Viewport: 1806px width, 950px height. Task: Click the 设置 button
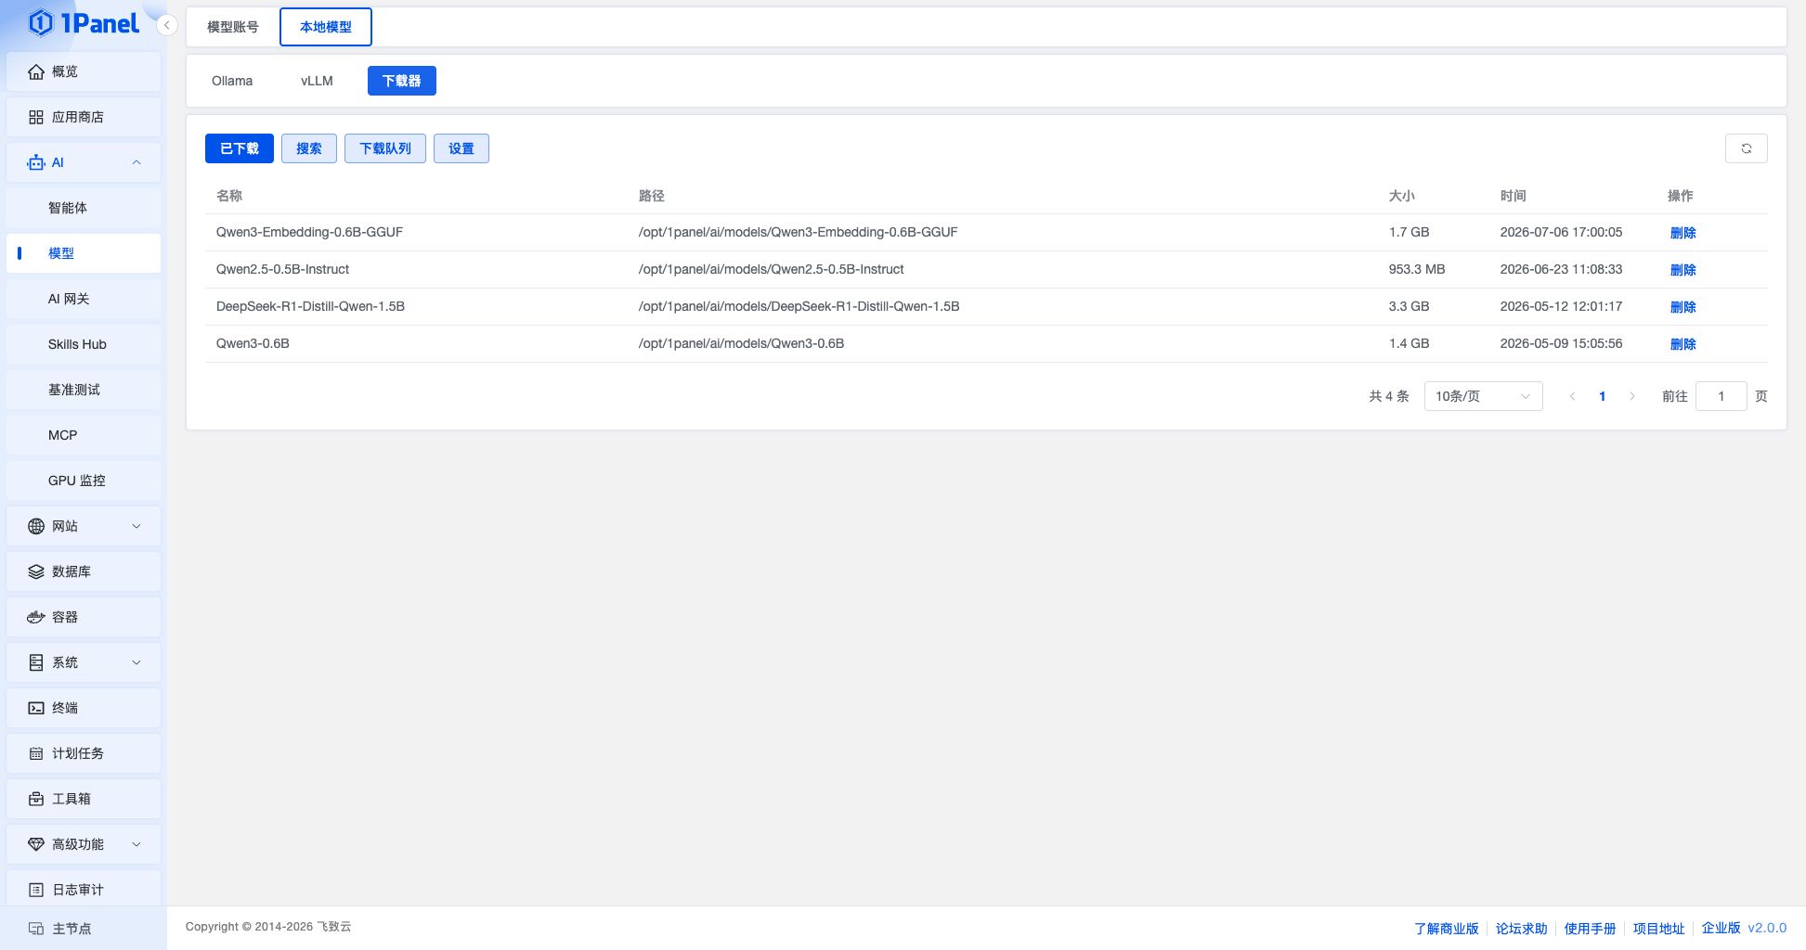point(461,148)
